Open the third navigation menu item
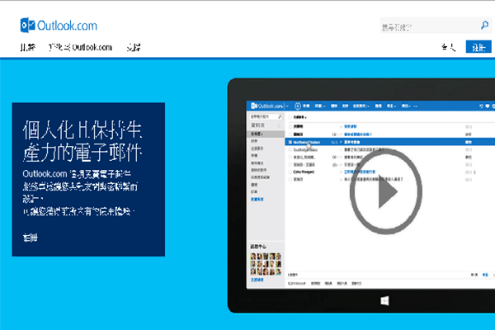 [x=134, y=48]
